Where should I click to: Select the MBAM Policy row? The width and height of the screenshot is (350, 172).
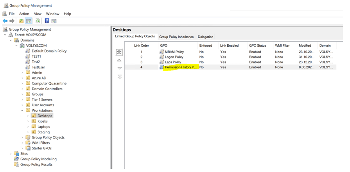pyautogui.click(x=174, y=52)
